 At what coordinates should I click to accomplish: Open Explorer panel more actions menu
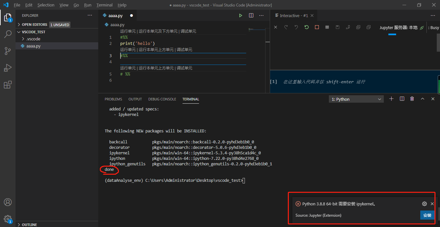tap(90, 15)
